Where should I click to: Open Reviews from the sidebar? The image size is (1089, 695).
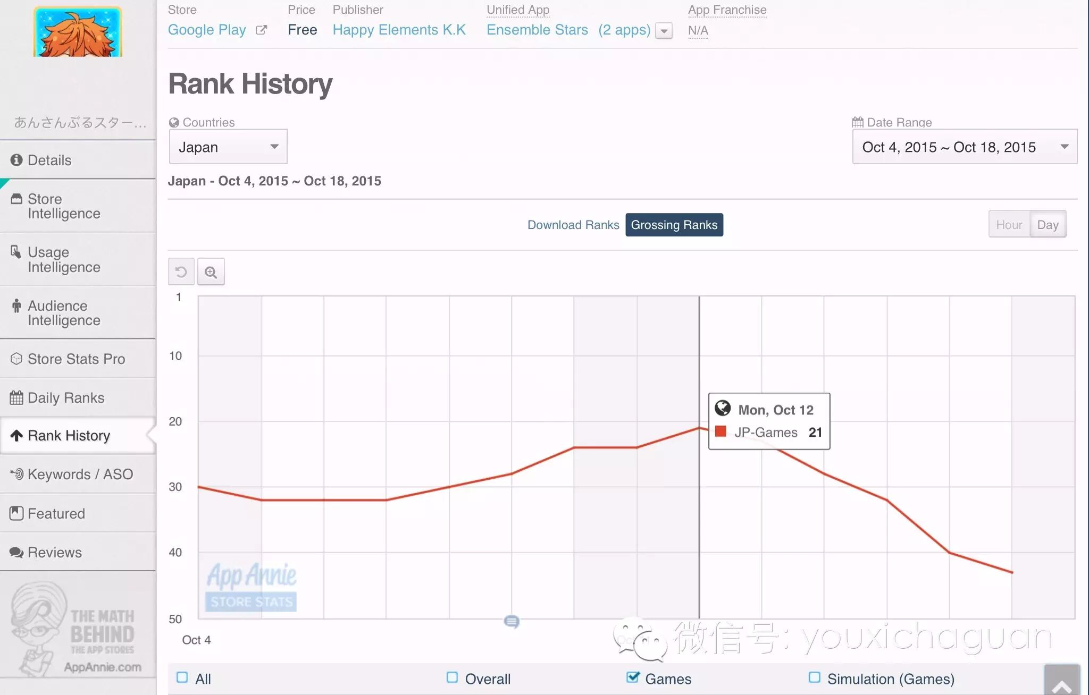[55, 553]
